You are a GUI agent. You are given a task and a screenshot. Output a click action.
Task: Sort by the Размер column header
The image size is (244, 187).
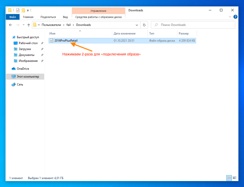tap(184, 33)
